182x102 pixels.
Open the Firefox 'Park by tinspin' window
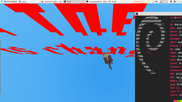pos(52,2)
